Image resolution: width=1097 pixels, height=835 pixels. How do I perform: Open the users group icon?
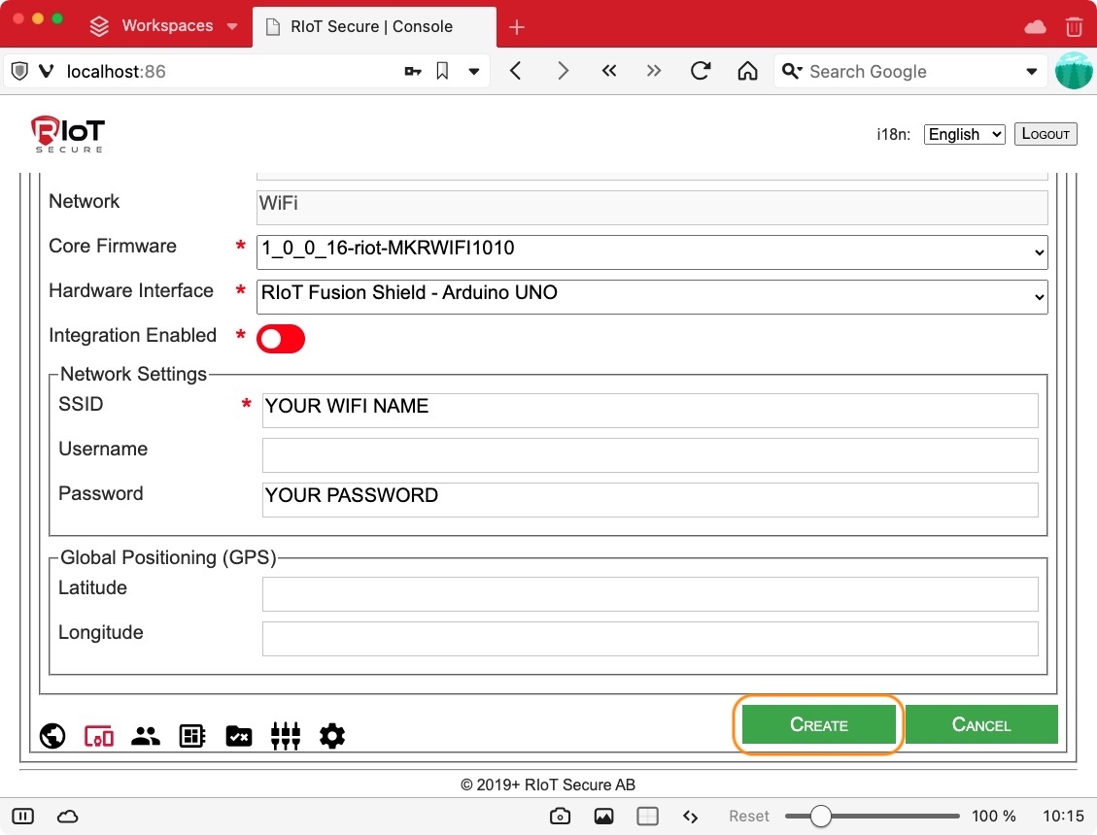(x=146, y=737)
